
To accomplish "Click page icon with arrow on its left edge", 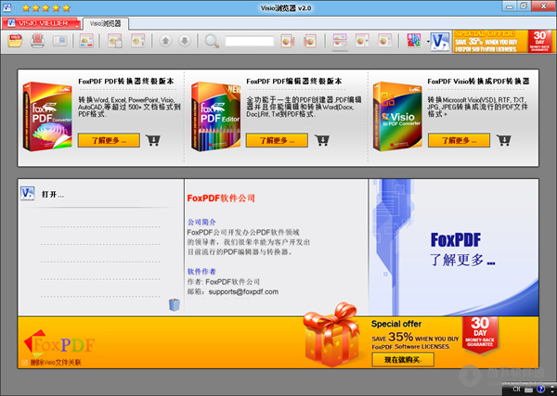I will (x=310, y=41).
